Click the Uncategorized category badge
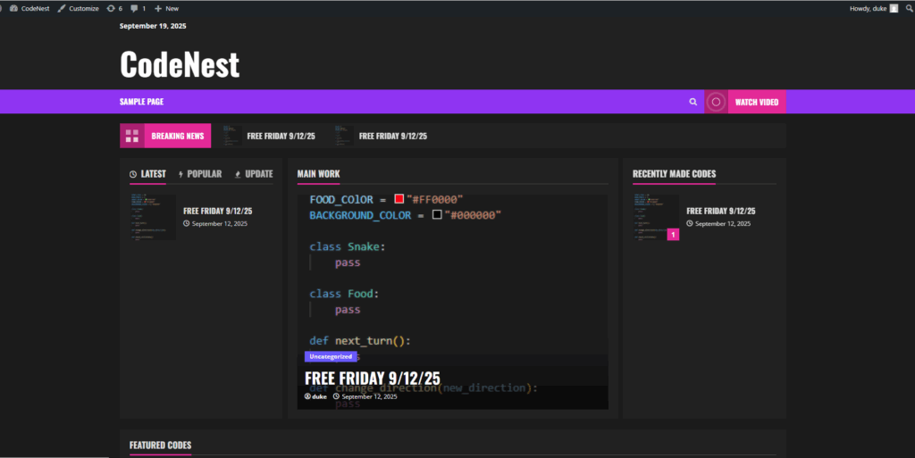The height and width of the screenshot is (458, 915). click(x=331, y=356)
